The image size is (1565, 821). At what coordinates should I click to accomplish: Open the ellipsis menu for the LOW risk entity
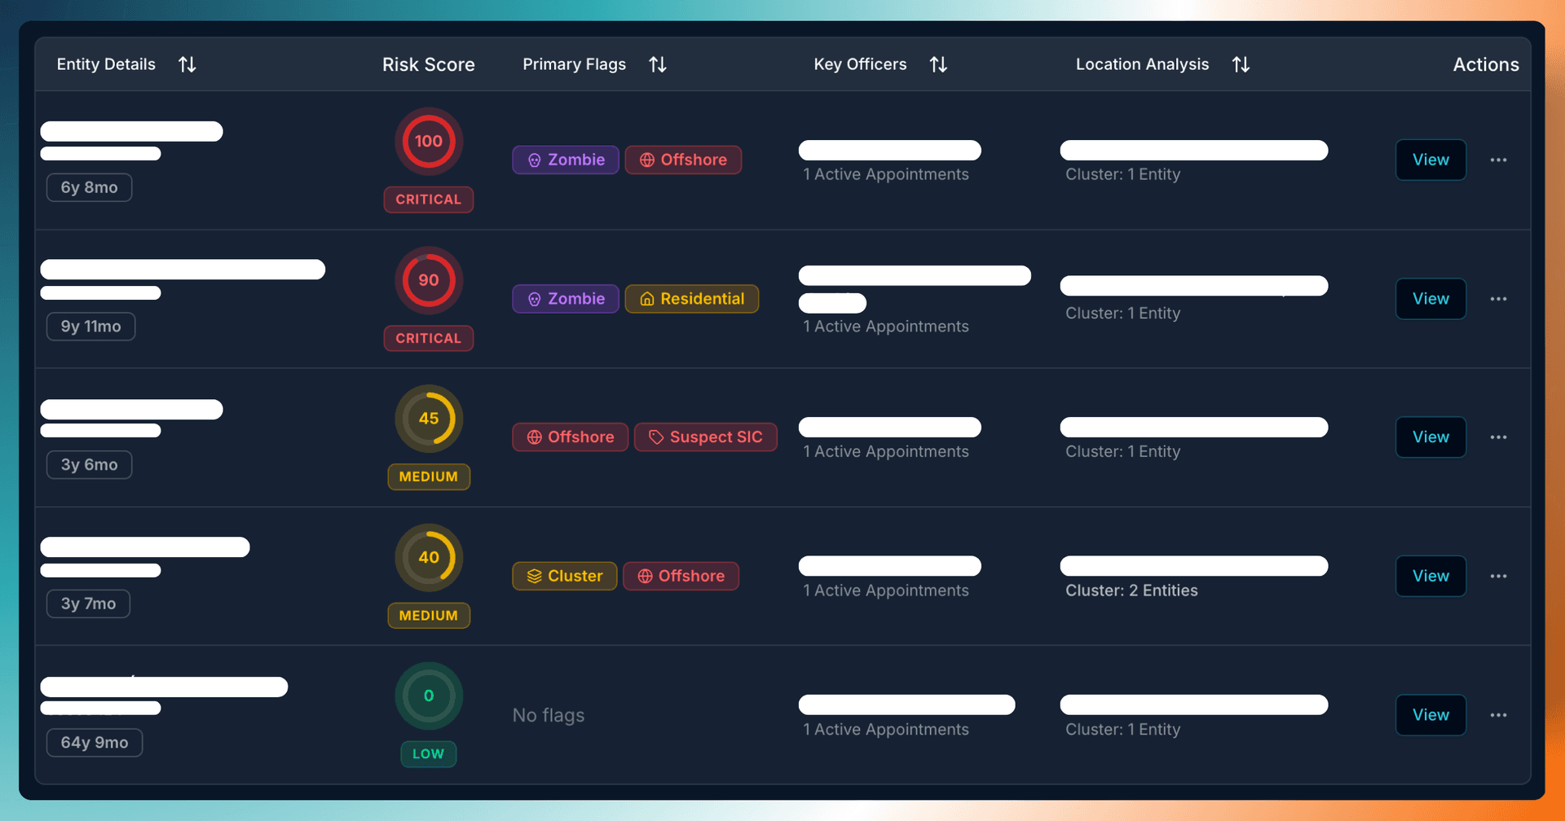(x=1500, y=715)
